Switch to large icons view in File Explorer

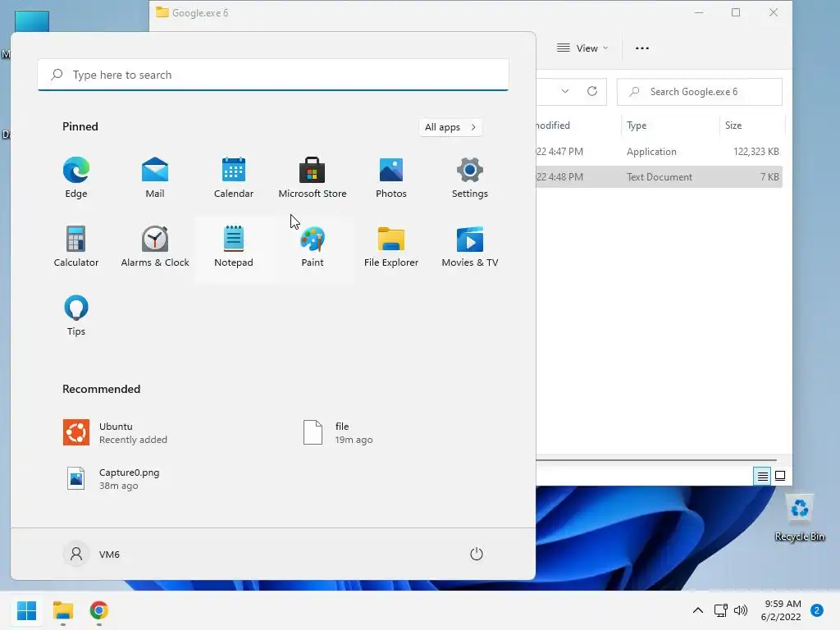point(780,476)
